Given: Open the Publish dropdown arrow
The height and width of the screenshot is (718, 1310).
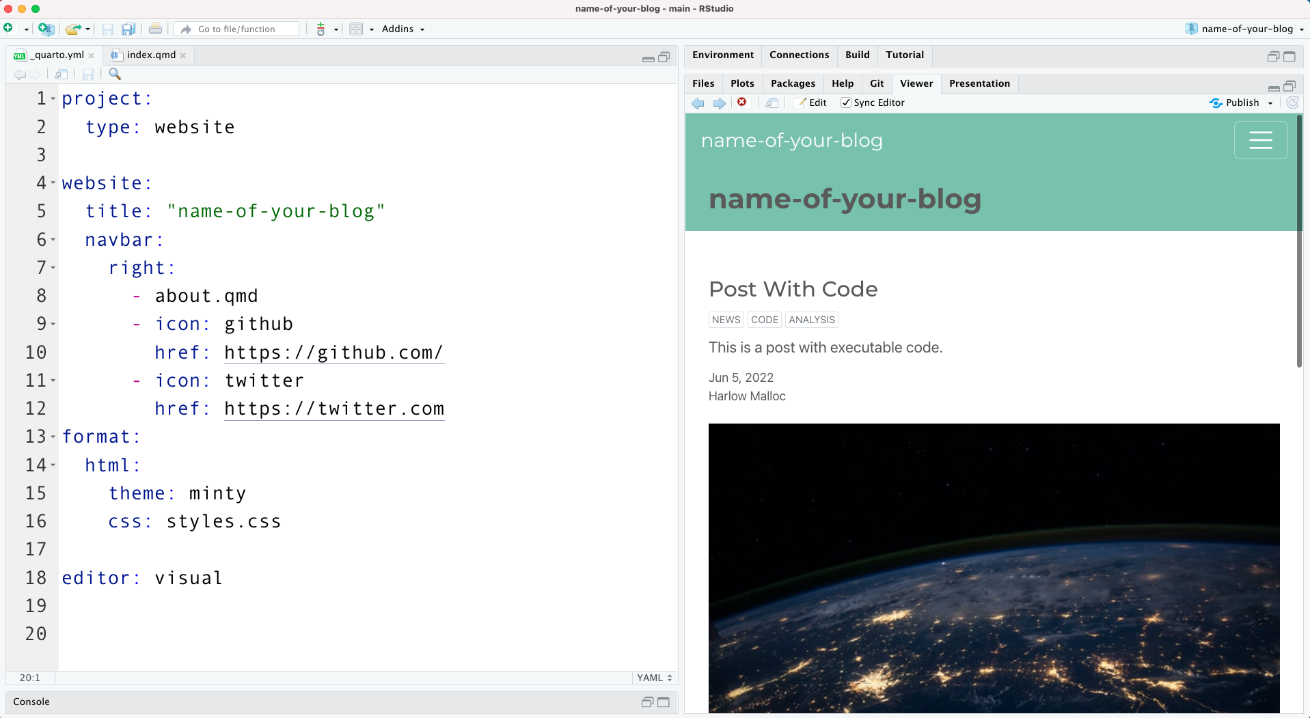Looking at the screenshot, I should [x=1270, y=103].
